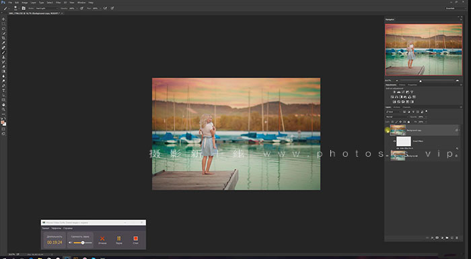The height and width of the screenshot is (259, 471).
Task: Open the brush settings panel icon in options bar
Action: click(24, 8)
